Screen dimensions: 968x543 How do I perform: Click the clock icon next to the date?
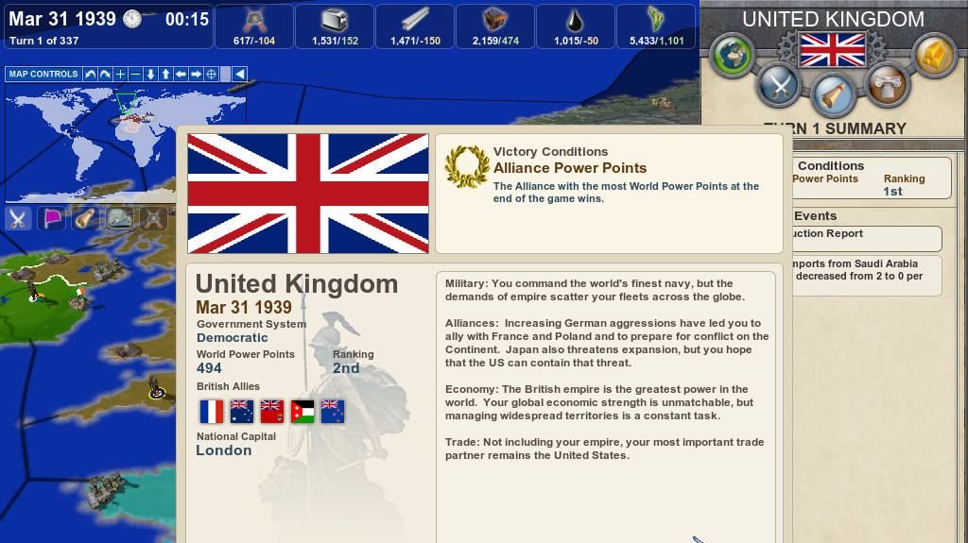131,19
